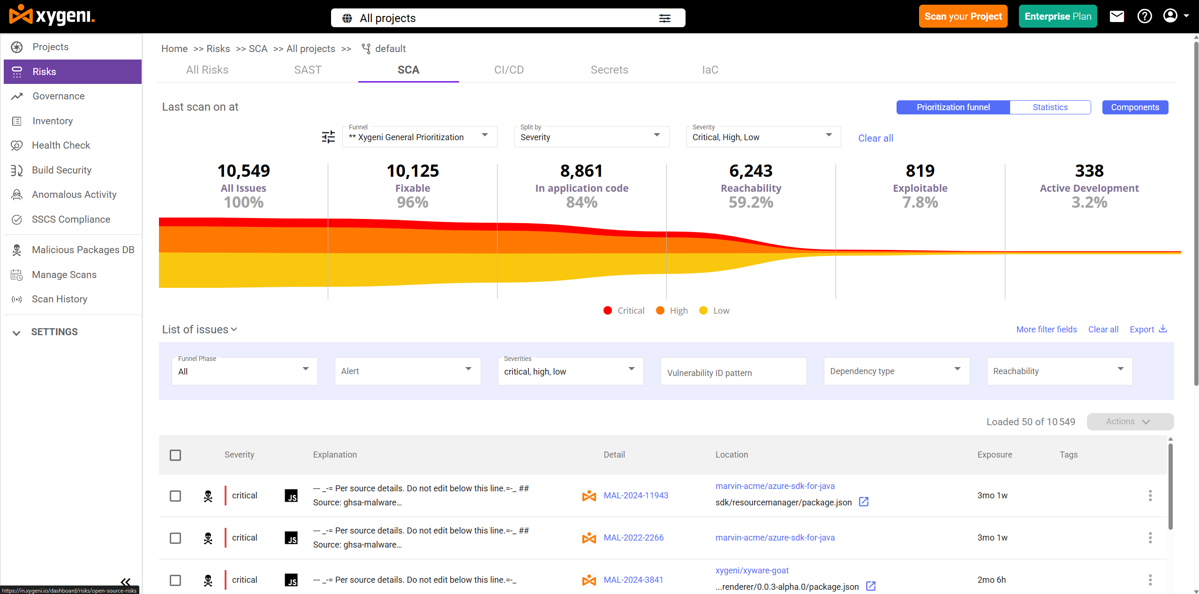
Task: Open the funnel filter settings sliders icon
Action: click(328, 137)
